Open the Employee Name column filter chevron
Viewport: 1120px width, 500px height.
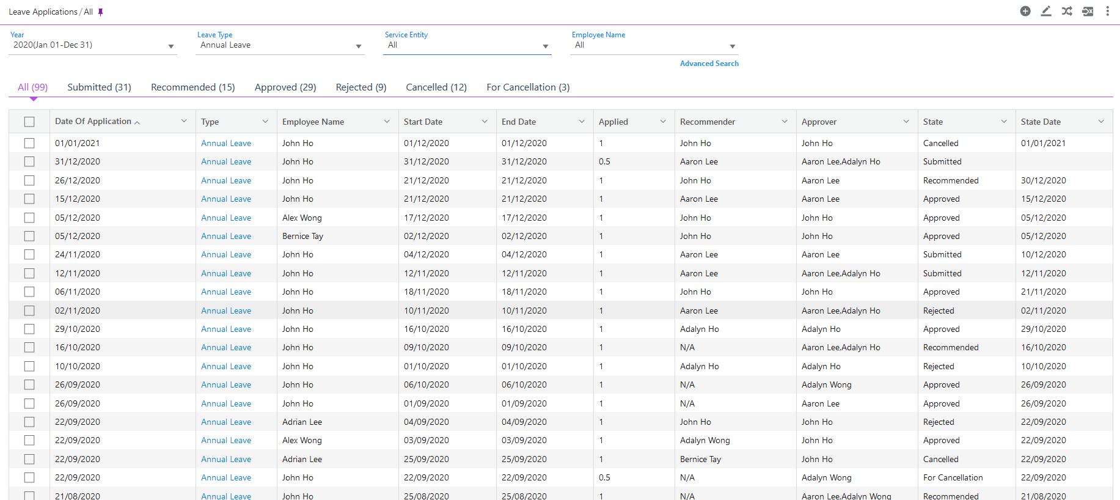coord(387,122)
